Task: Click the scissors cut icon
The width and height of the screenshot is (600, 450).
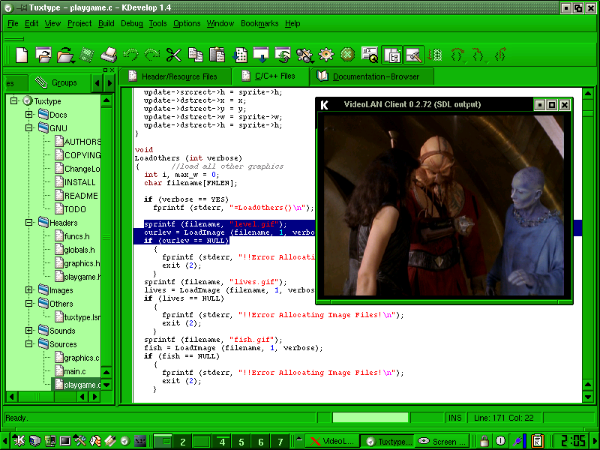Action: point(174,55)
